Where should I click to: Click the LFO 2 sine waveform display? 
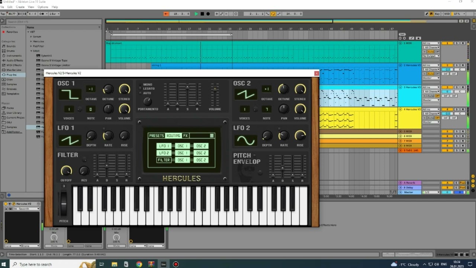tap(245, 140)
